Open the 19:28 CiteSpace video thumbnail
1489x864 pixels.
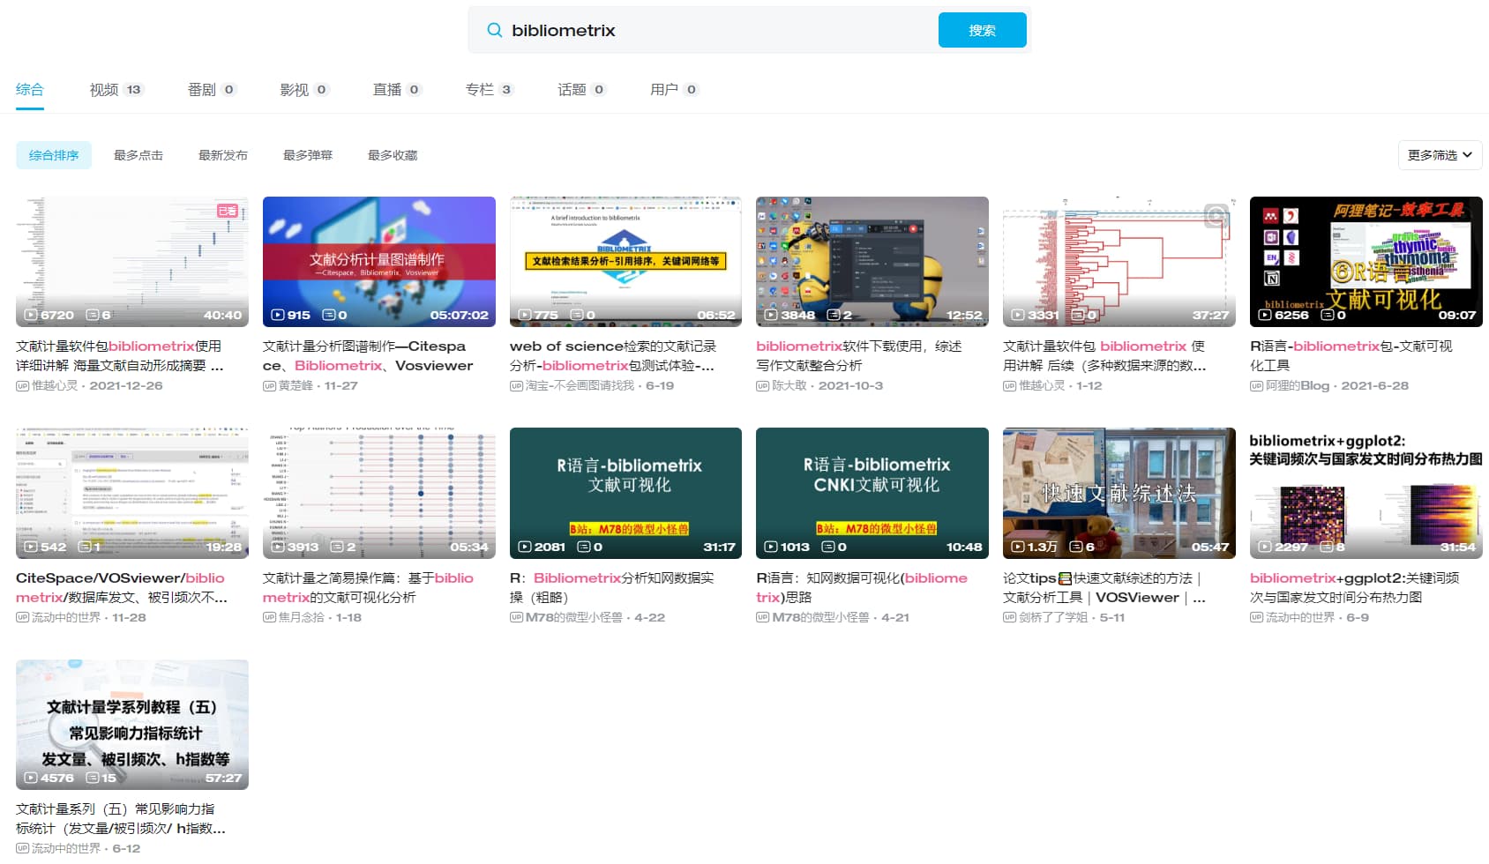(132, 493)
